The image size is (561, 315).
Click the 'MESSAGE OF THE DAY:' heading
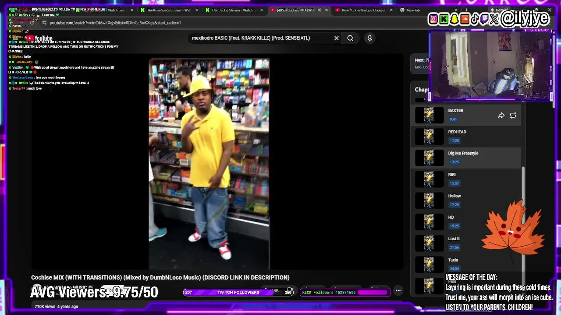471,277
